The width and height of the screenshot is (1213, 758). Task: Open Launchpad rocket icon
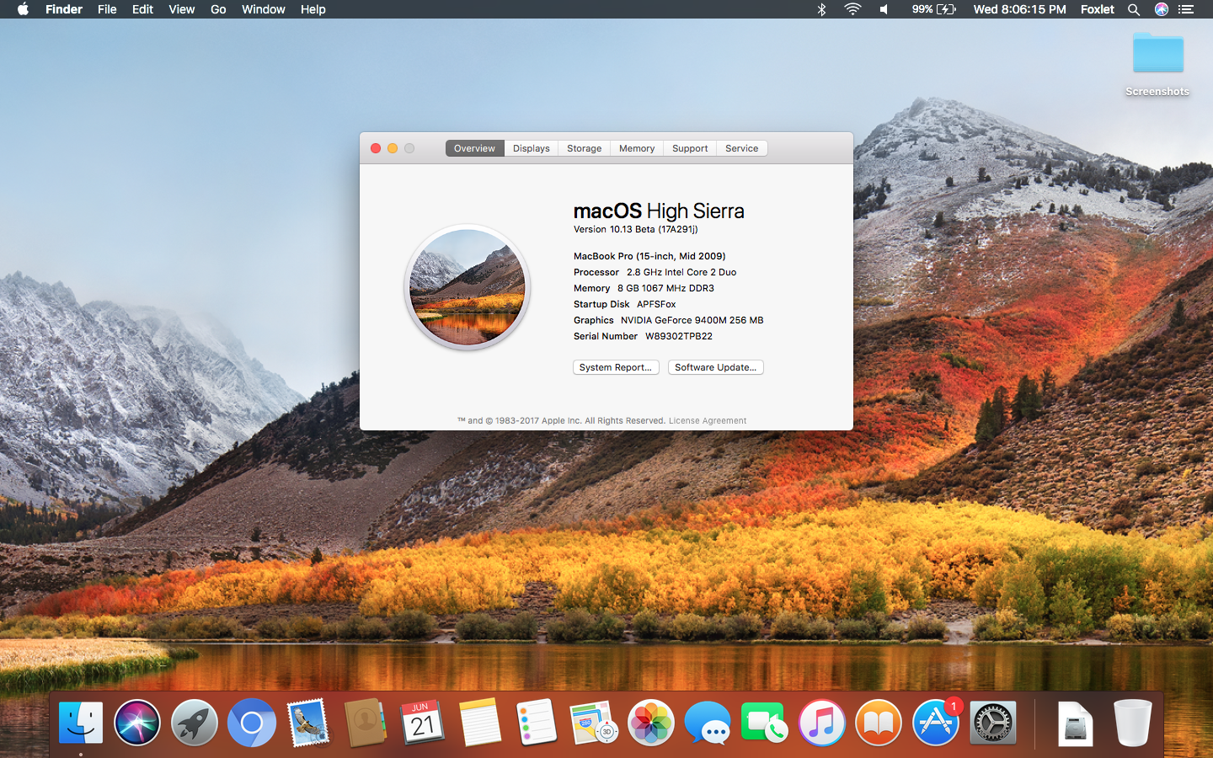pyautogui.click(x=195, y=723)
